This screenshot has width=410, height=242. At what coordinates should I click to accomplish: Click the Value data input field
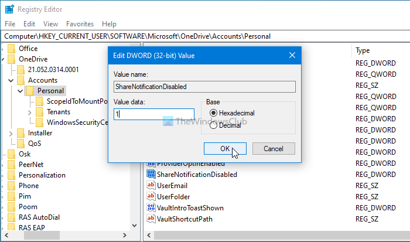click(154, 114)
